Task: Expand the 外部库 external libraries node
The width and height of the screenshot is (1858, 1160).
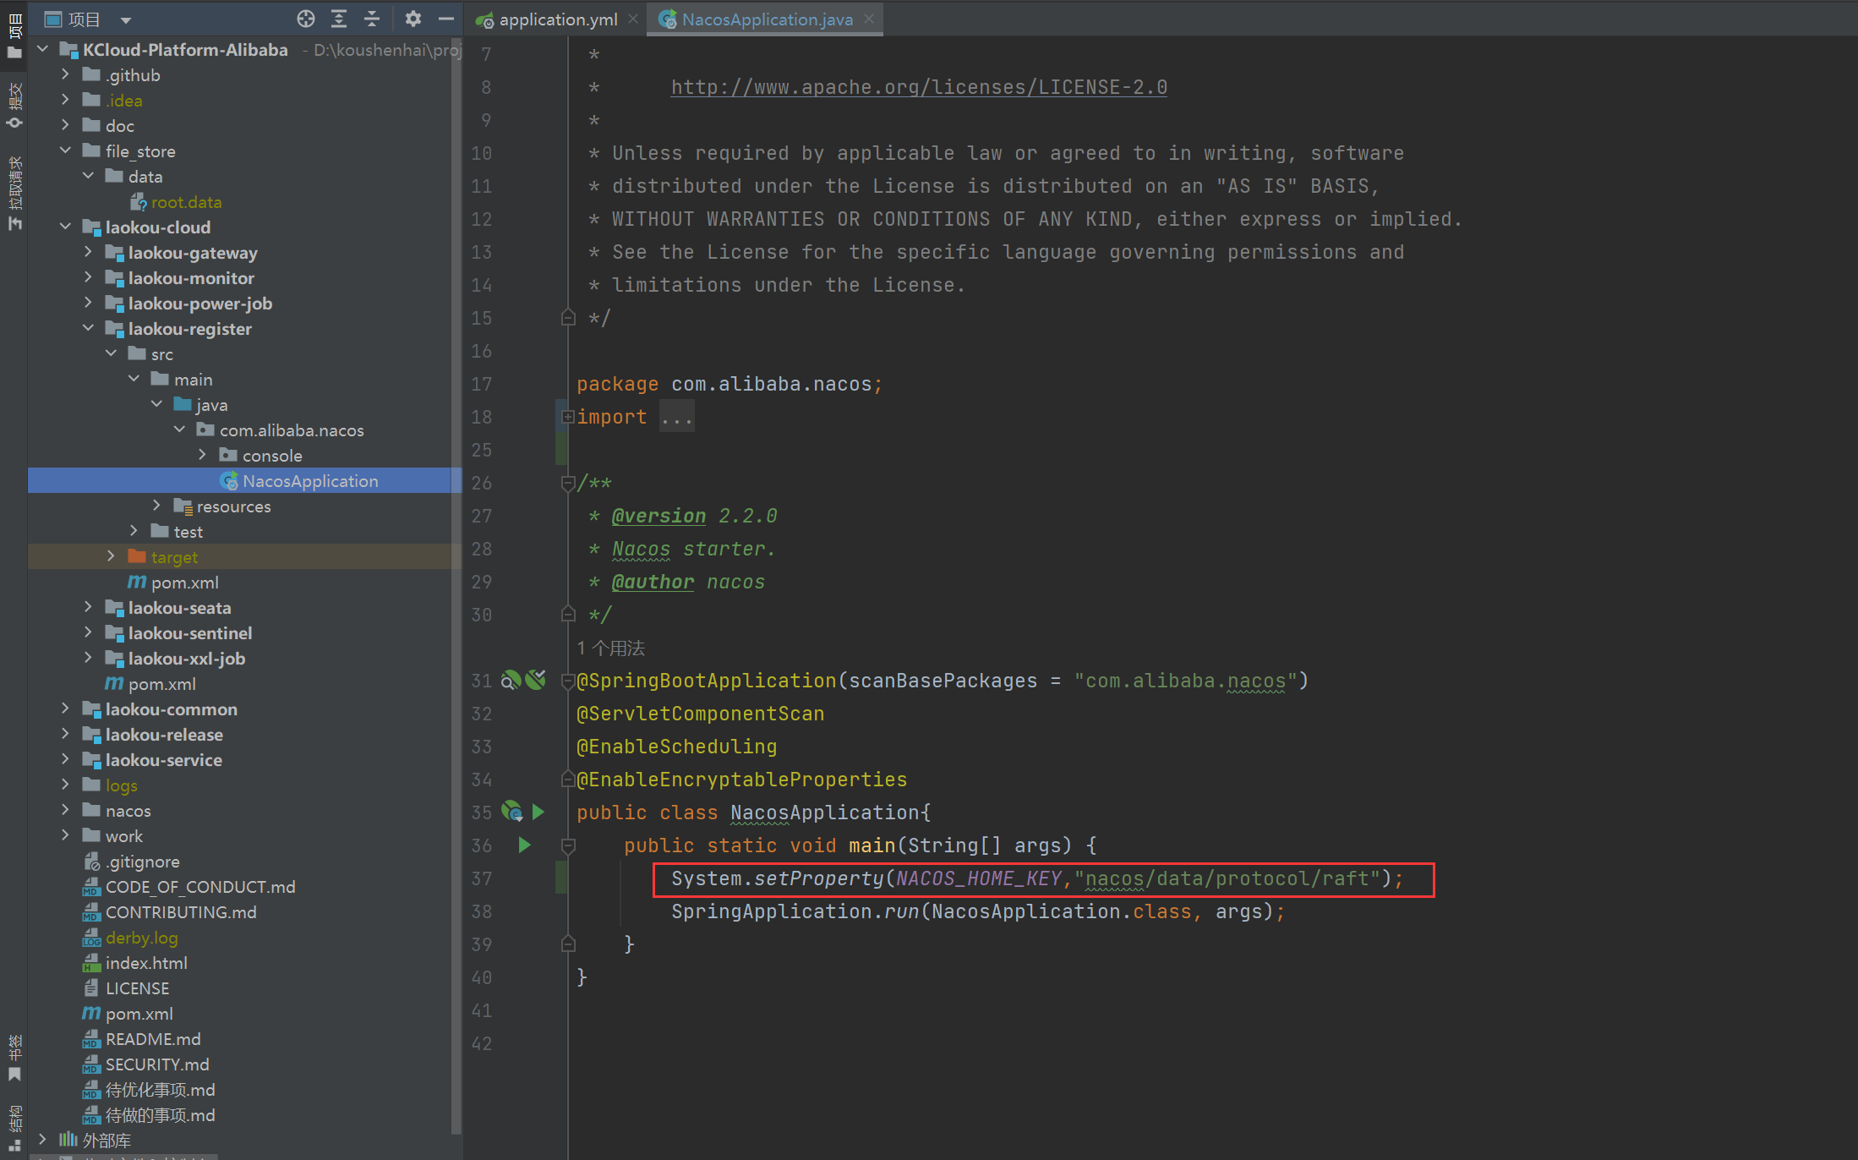Action: [x=43, y=1140]
